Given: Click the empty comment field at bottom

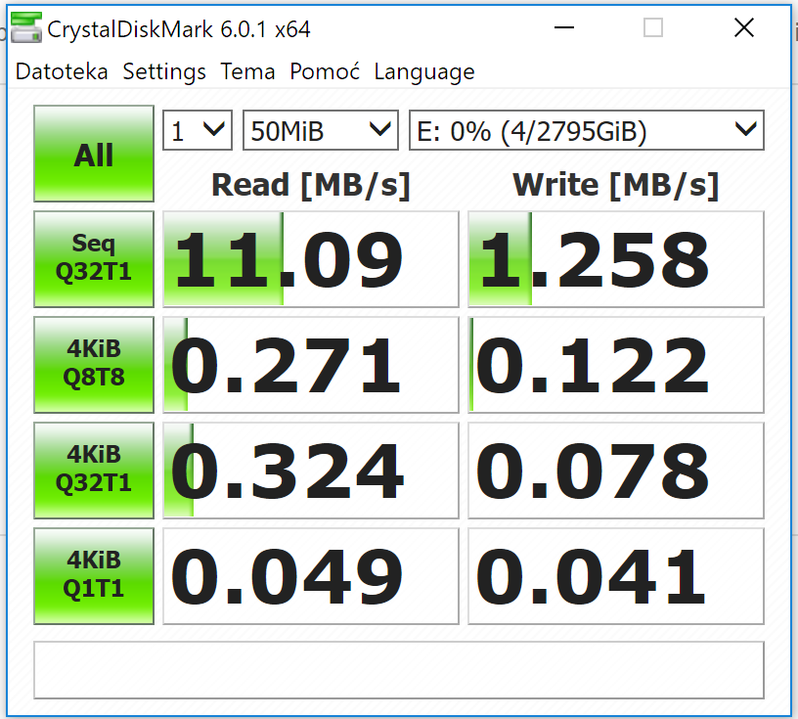Looking at the screenshot, I should (x=398, y=670).
